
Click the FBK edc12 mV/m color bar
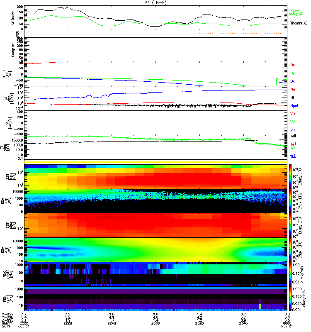[x=290, y=274]
